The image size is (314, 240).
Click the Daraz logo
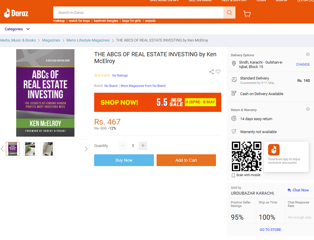point(16,13)
